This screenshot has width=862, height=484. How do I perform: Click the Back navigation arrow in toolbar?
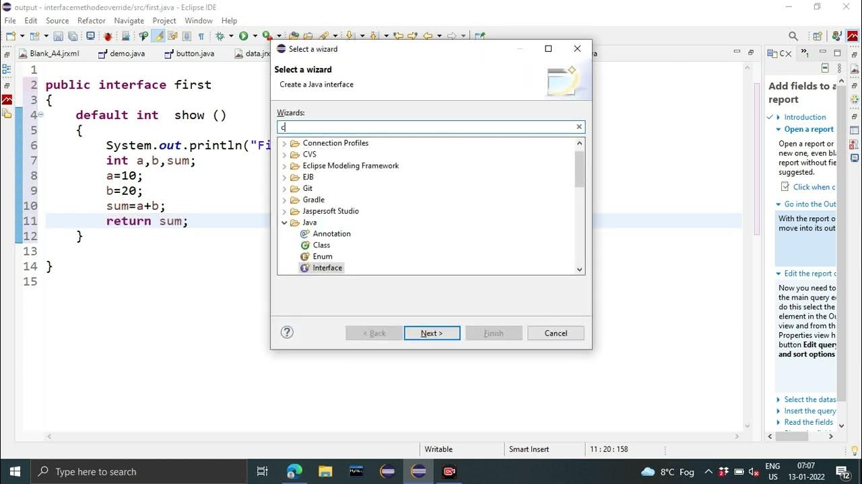427,36
